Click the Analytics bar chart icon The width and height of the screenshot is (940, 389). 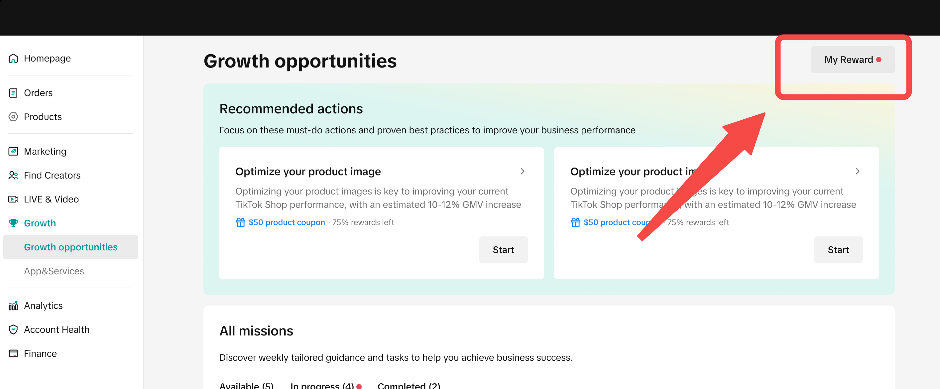(13, 306)
